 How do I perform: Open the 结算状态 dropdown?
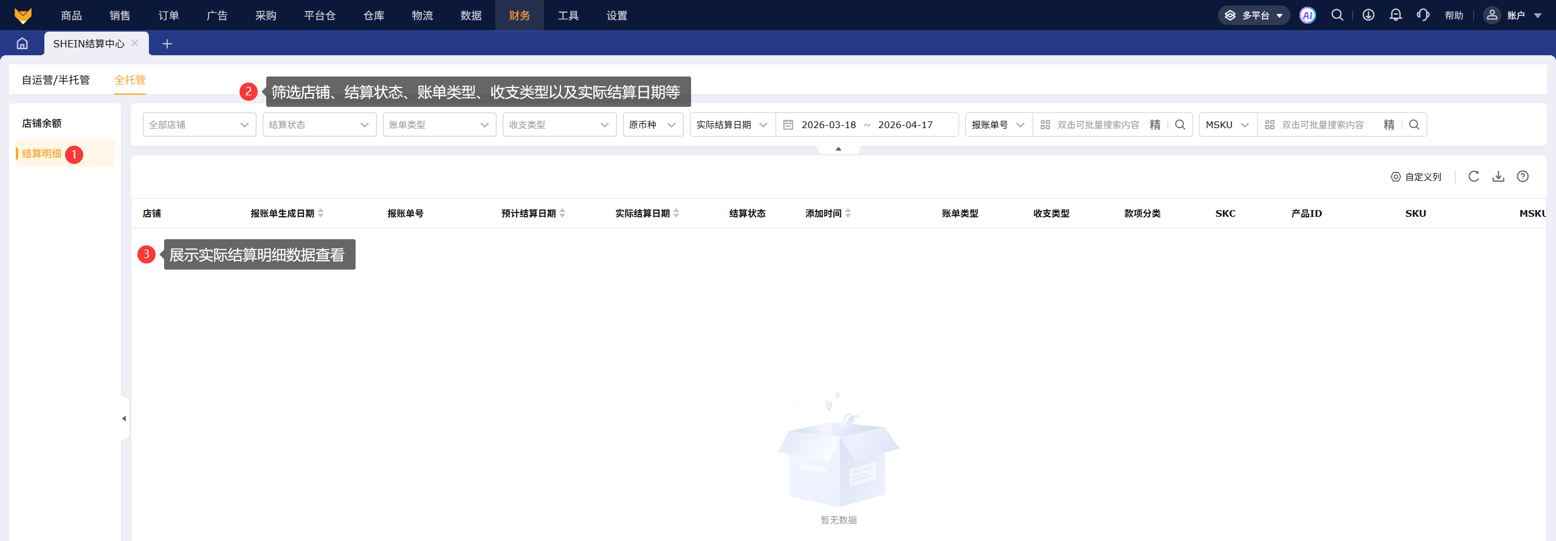[x=320, y=124]
